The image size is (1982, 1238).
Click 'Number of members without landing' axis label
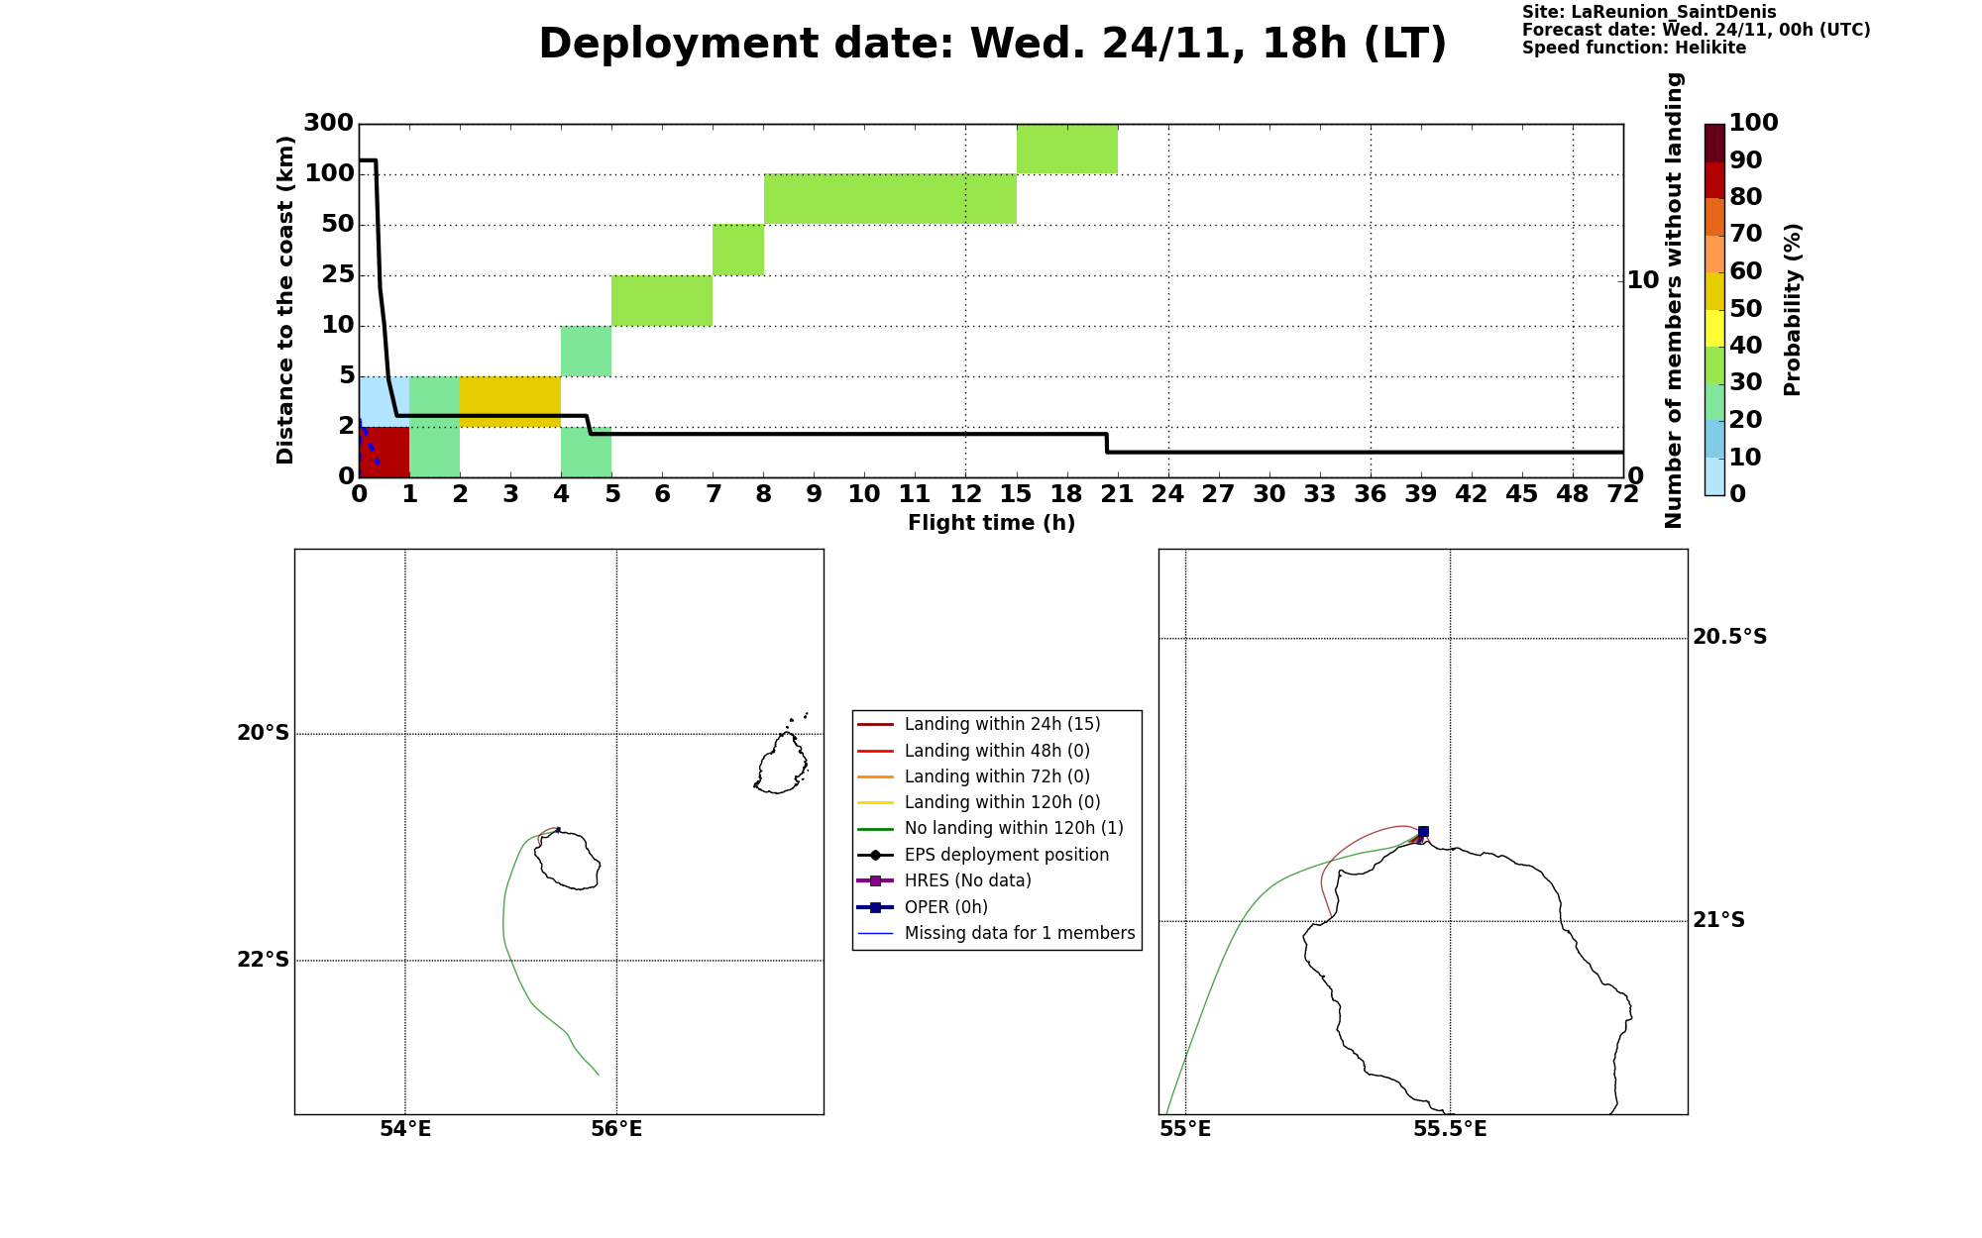[x=1674, y=300]
